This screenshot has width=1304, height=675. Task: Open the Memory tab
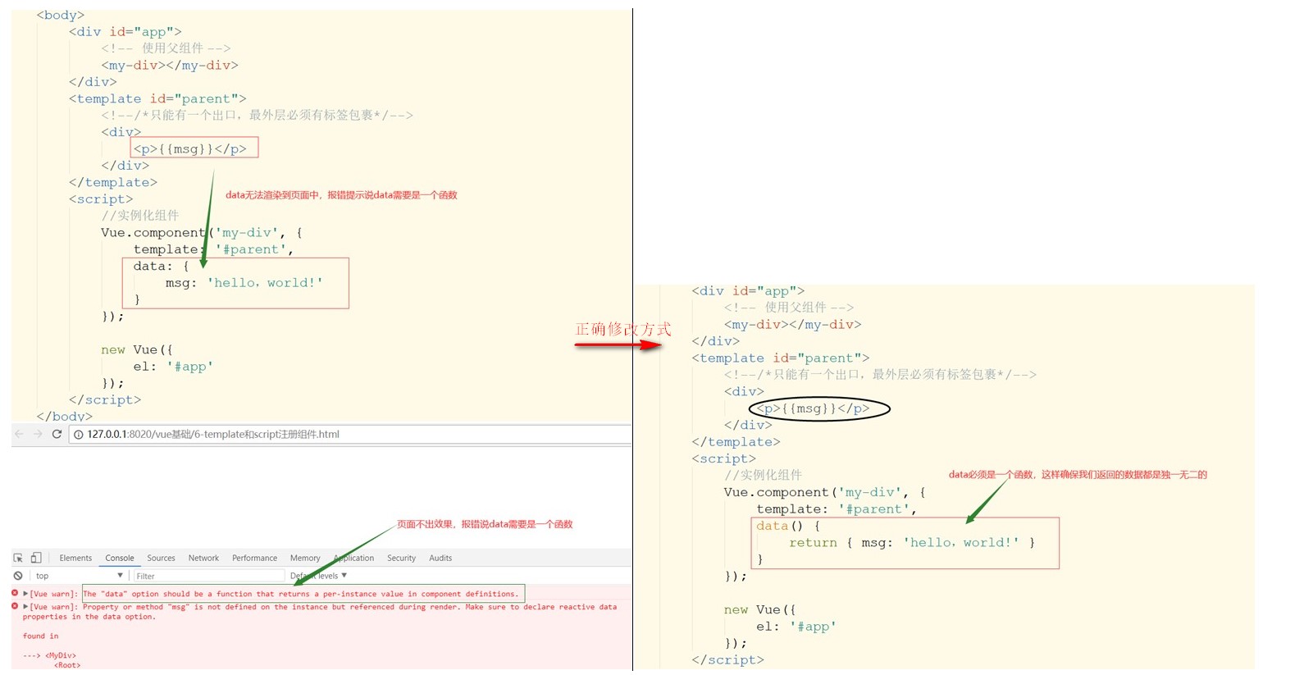click(x=305, y=558)
